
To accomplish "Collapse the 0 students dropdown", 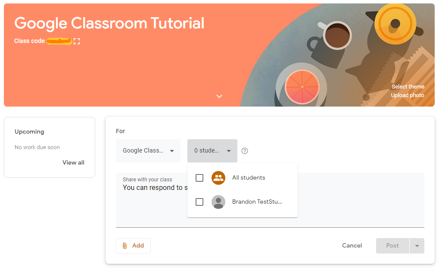I will (212, 151).
